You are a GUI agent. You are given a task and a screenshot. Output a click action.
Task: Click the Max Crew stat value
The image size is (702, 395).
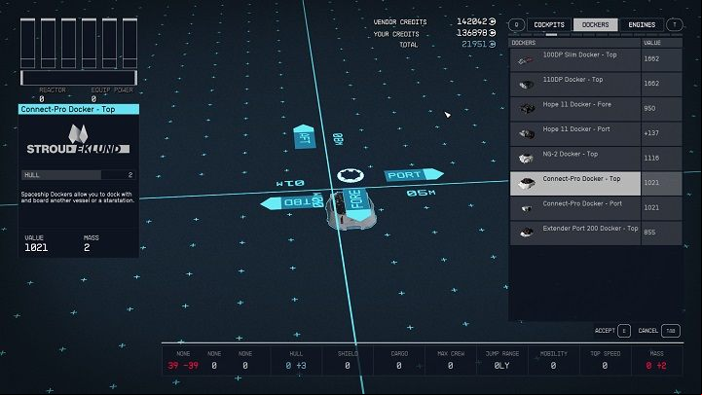click(451, 366)
